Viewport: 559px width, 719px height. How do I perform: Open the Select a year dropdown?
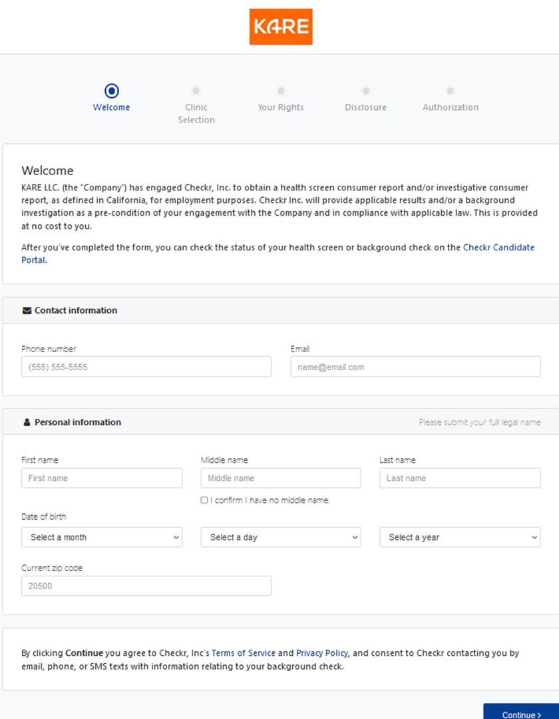coord(460,537)
